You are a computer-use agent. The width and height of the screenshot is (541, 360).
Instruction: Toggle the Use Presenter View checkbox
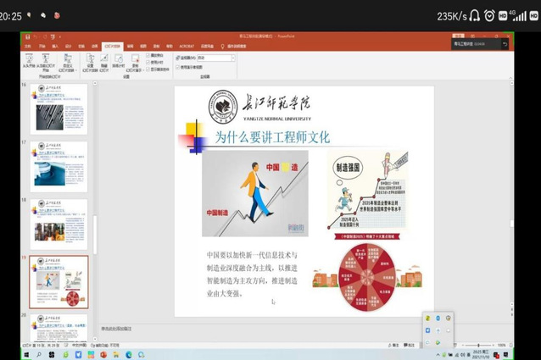pyautogui.click(x=180, y=65)
